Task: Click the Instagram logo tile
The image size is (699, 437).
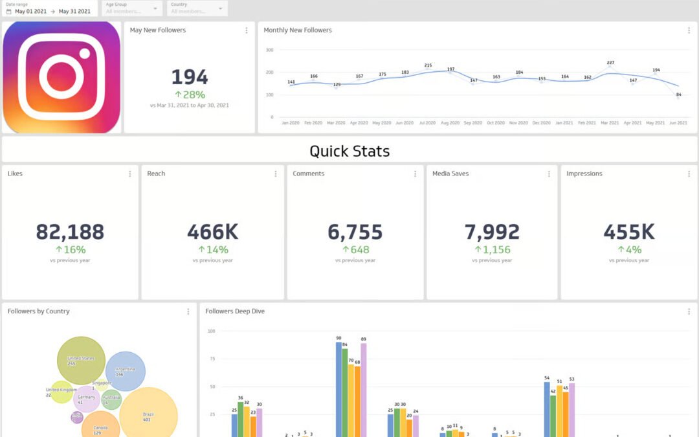Action: coord(61,76)
